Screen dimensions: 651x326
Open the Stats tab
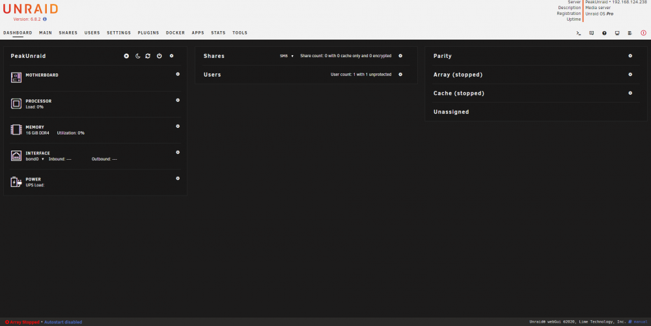218,32
